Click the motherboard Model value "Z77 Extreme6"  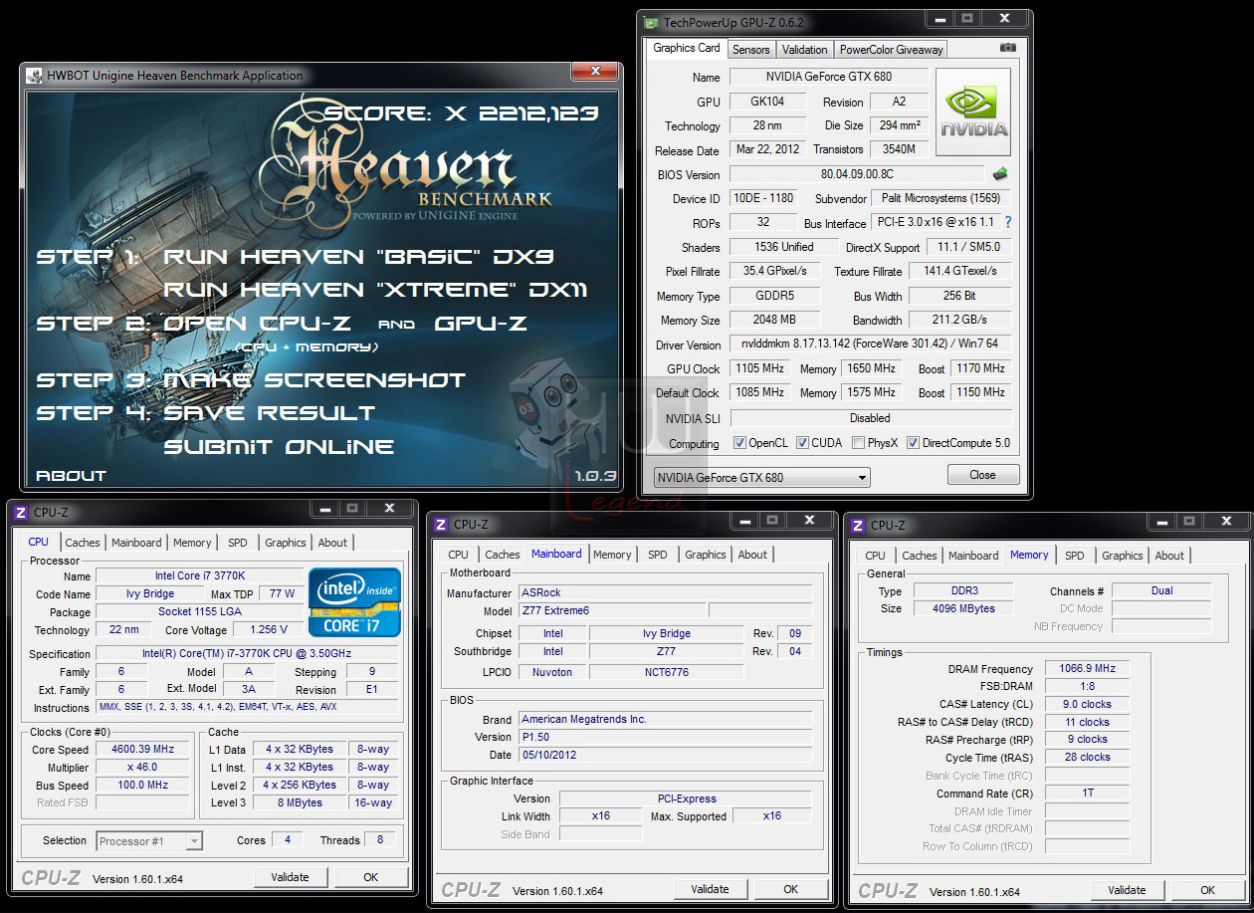(612, 610)
